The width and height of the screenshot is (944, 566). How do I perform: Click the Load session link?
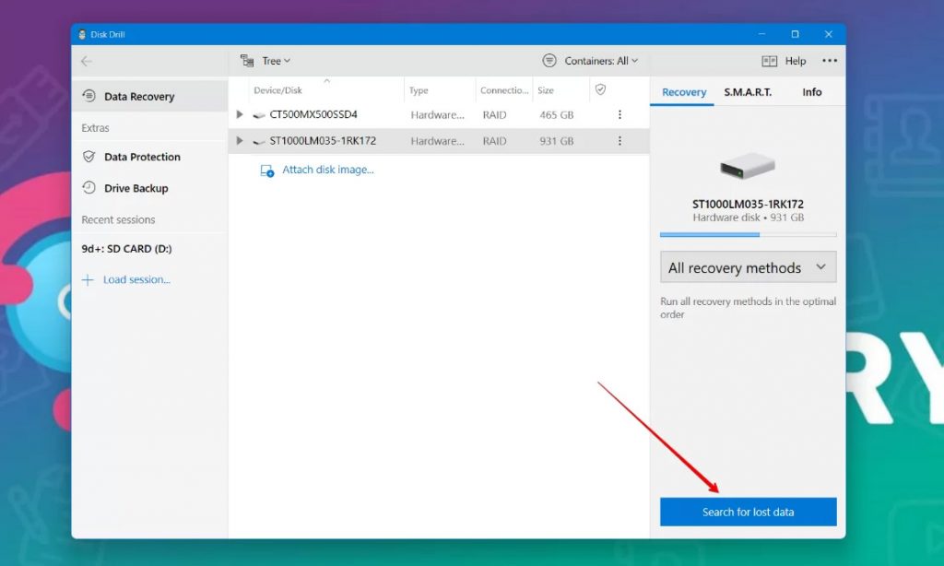coord(135,279)
